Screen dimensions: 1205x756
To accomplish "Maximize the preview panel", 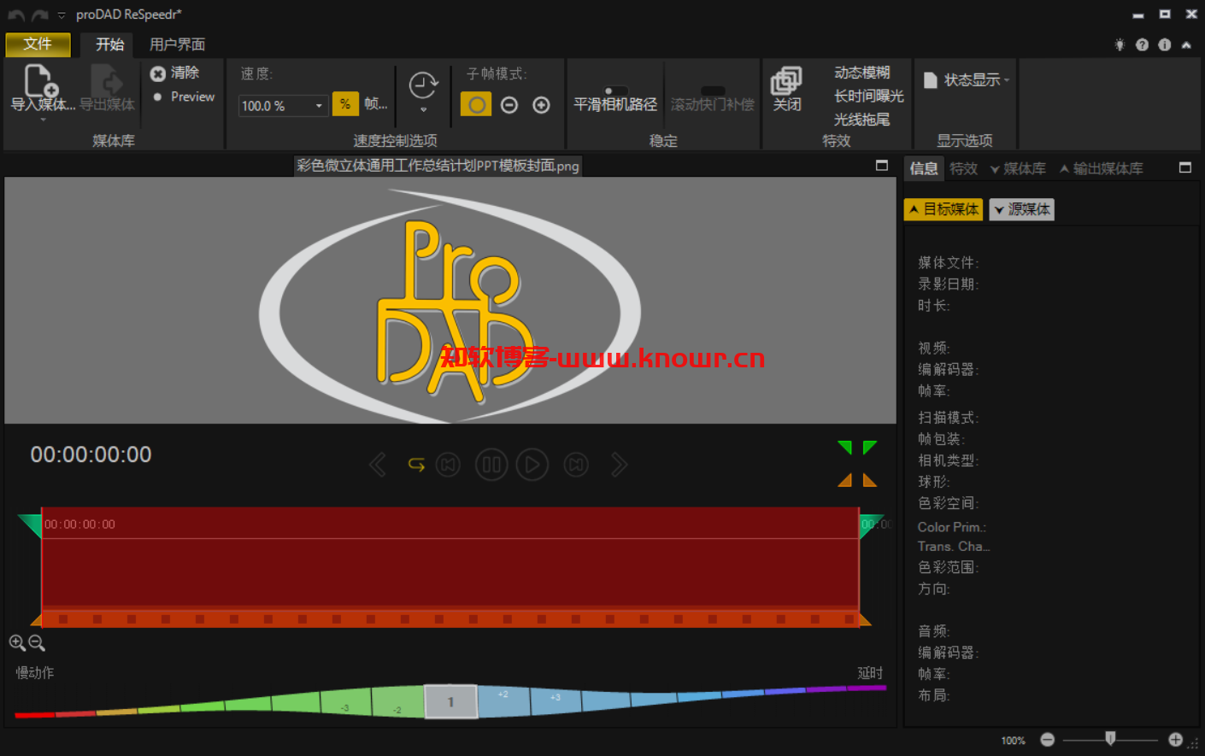I will (882, 166).
